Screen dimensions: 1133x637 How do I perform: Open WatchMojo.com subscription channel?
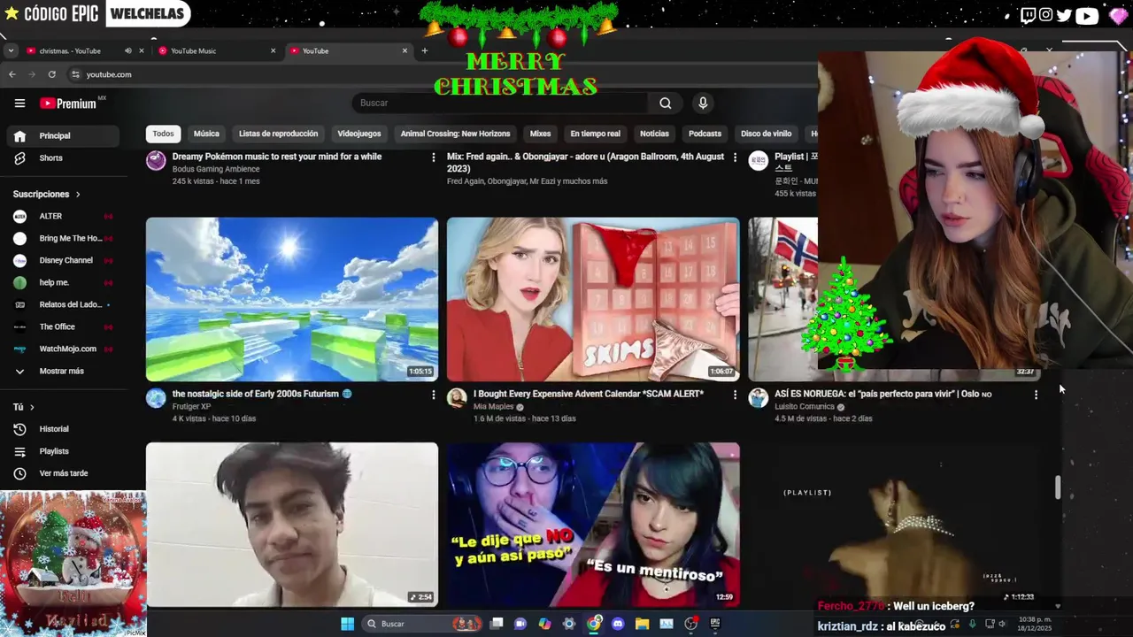pyautogui.click(x=62, y=349)
